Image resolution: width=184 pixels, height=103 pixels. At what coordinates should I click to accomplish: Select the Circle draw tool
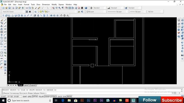(5, 38)
